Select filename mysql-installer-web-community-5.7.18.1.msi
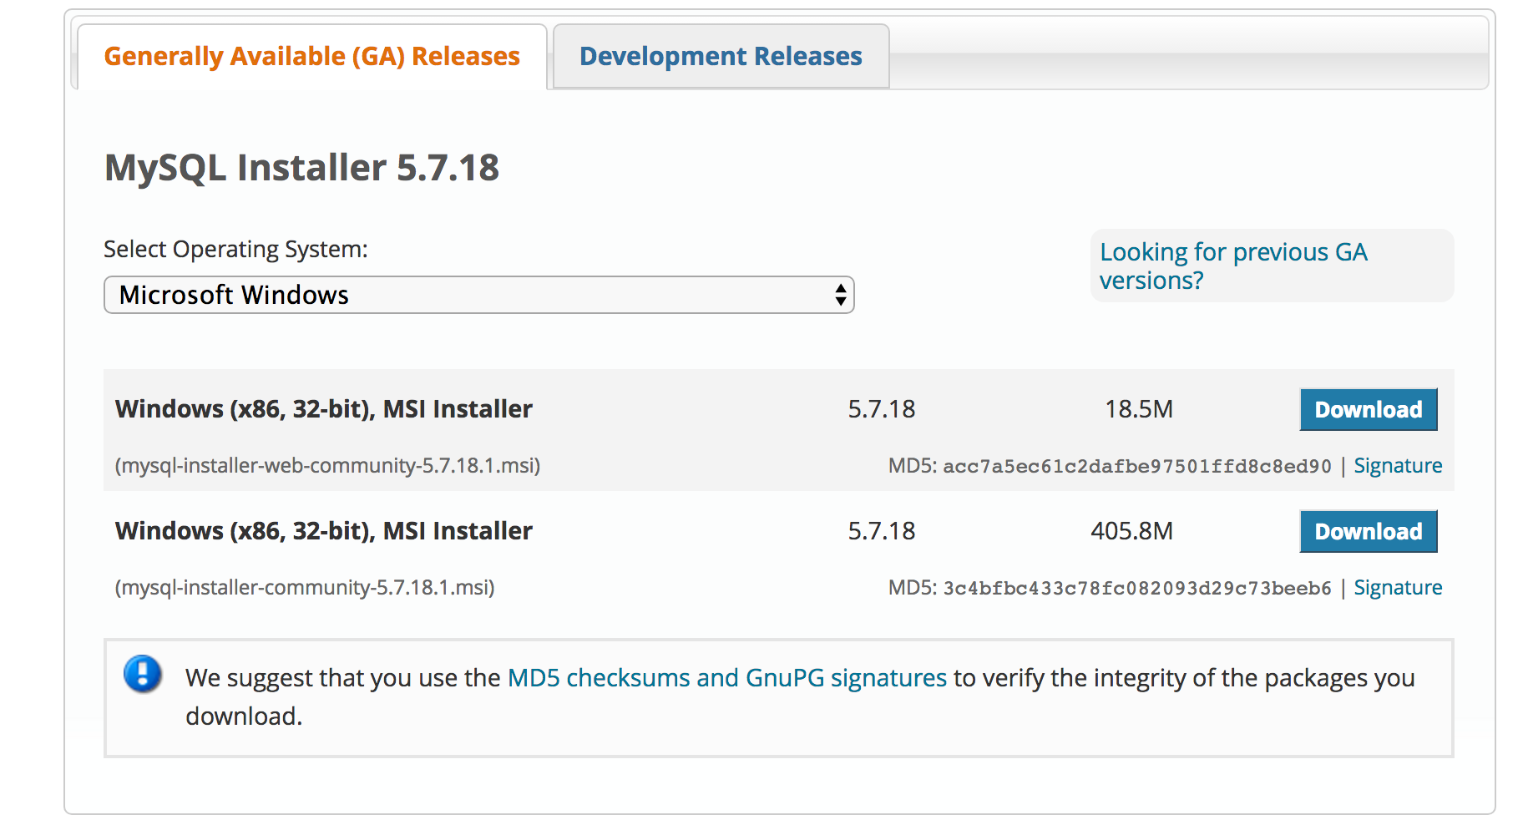The height and width of the screenshot is (815, 1523). (x=327, y=465)
